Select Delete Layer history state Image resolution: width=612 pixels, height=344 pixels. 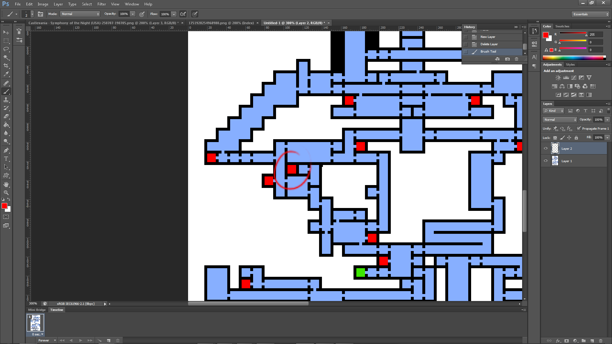pos(492,44)
